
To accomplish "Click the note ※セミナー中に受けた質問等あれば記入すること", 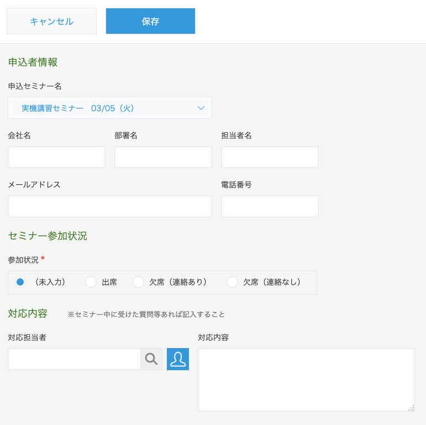I will (x=146, y=314).
